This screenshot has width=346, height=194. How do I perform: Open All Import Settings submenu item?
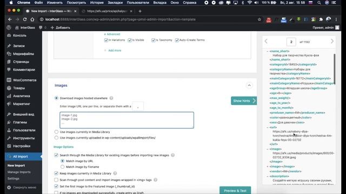13,178
